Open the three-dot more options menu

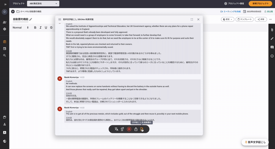pyautogui.click(x=270, y=19)
